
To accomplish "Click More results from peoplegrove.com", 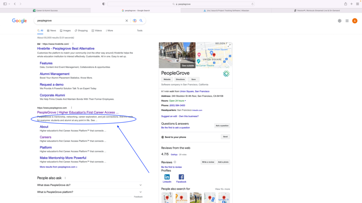I will pos(58,167).
